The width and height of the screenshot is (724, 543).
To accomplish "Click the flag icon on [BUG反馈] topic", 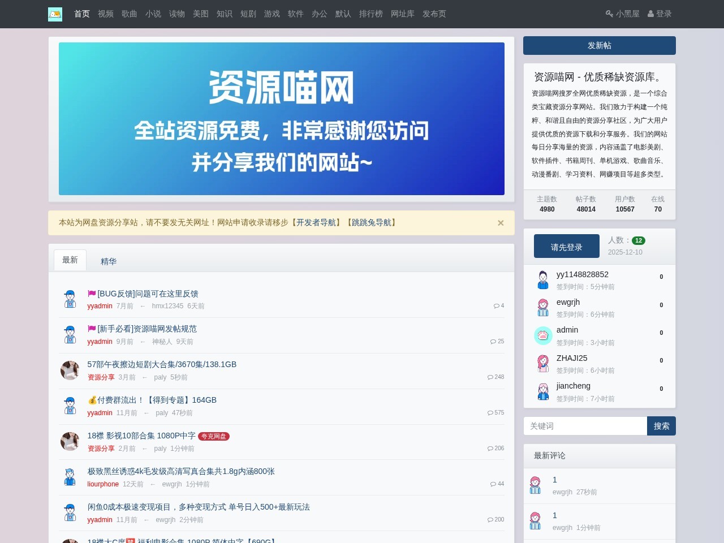I will click(x=91, y=294).
